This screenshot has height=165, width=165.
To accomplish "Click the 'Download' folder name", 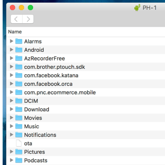I will [x=37, y=109].
